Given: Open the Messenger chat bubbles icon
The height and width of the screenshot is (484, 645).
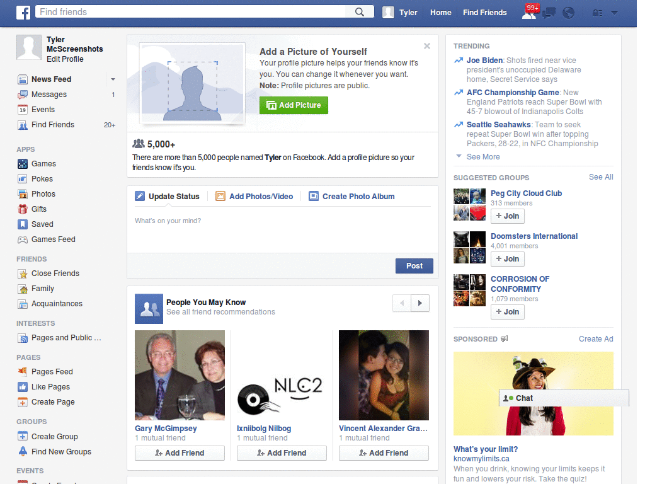Looking at the screenshot, I should 549,12.
